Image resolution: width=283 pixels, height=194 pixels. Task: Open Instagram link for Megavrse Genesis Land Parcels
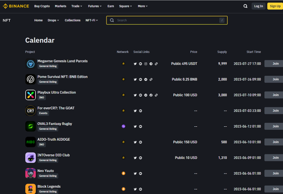[145, 64]
